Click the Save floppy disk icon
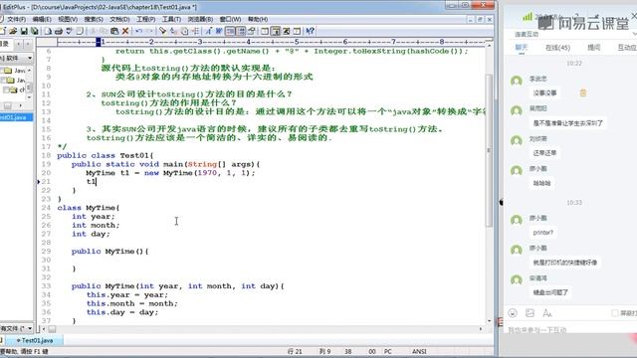Image resolution: width=637 pixels, height=358 pixels. [x=24, y=31]
